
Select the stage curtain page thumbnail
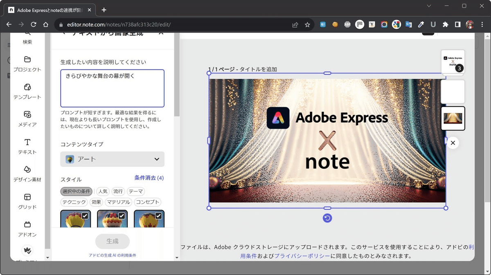(453, 118)
